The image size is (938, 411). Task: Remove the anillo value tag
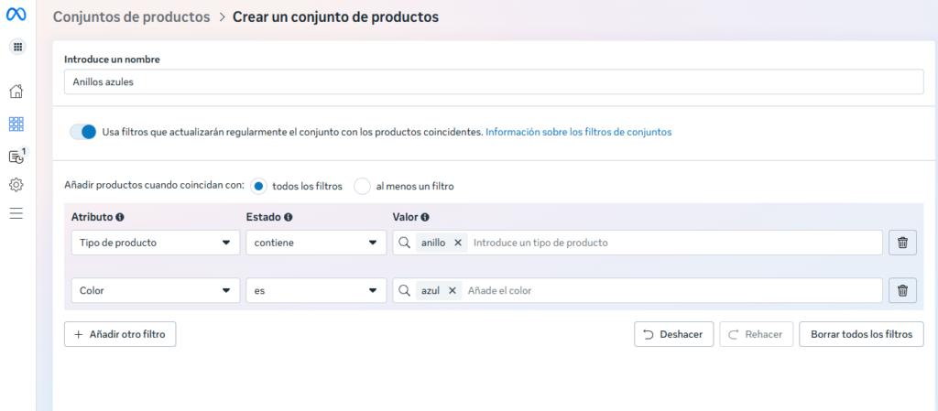[x=458, y=243]
